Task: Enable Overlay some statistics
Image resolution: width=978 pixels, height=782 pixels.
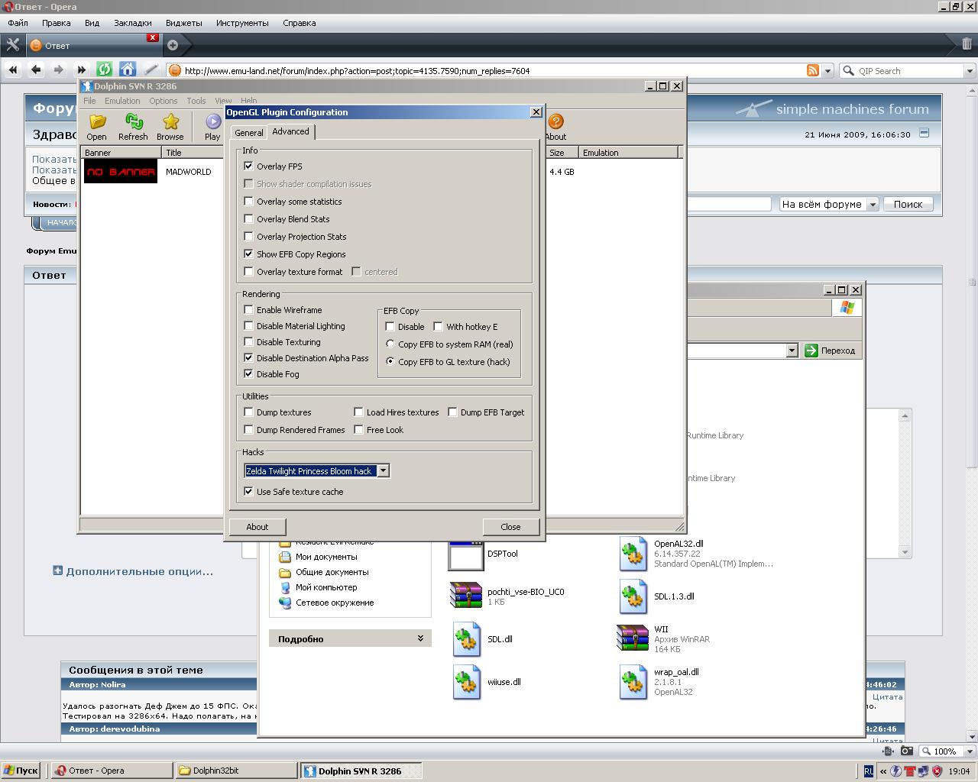Action: coord(248,202)
